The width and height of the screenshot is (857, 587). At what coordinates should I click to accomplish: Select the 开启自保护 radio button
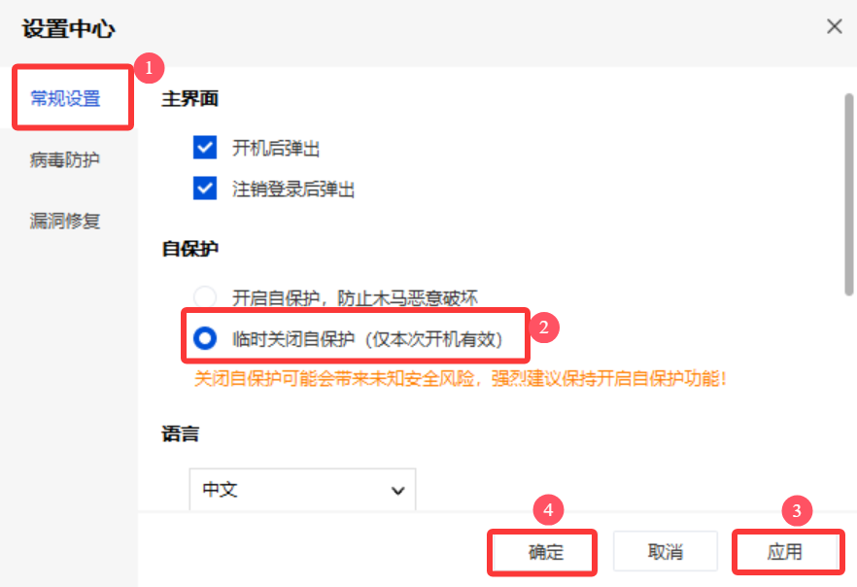205,297
